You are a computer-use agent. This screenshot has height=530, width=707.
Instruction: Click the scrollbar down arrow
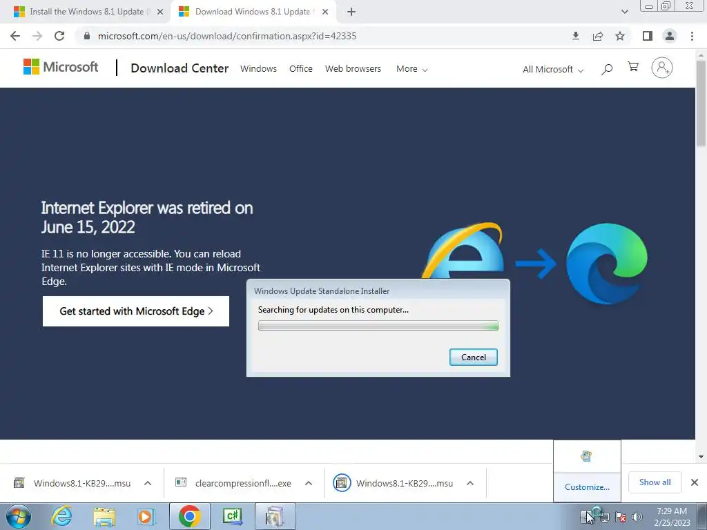(x=701, y=457)
